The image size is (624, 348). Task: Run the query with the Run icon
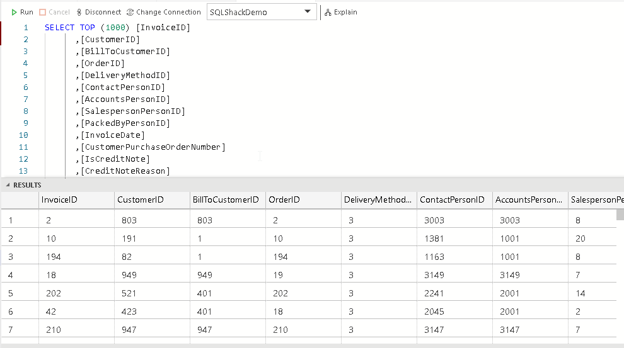pos(14,12)
